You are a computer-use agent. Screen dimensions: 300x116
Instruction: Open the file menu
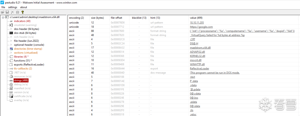point(3,7)
